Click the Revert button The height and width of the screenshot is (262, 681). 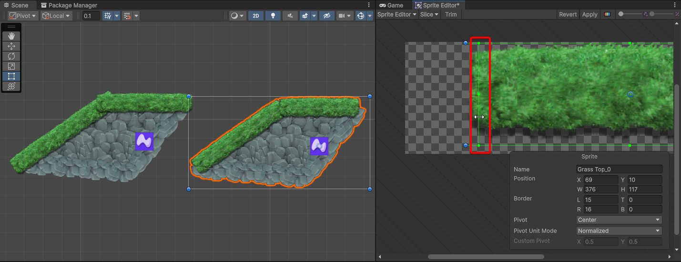[568, 14]
